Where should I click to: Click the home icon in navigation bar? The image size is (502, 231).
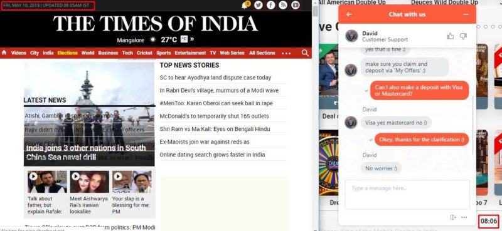click(x=4, y=53)
